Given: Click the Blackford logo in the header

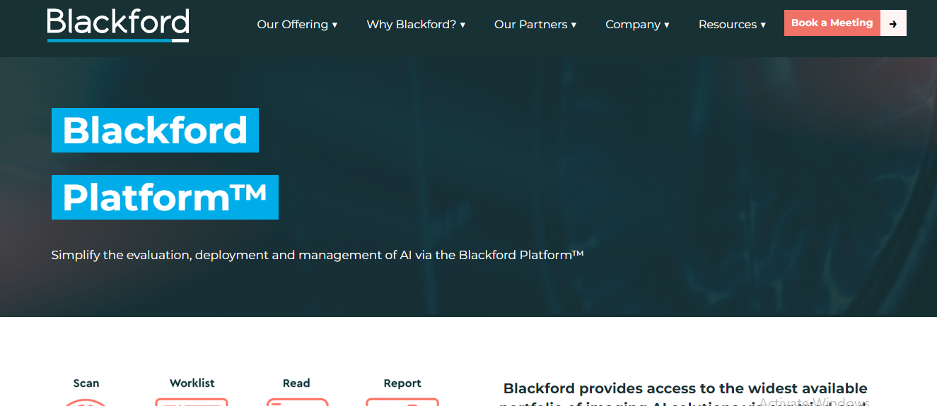Looking at the screenshot, I should pyautogui.click(x=118, y=25).
